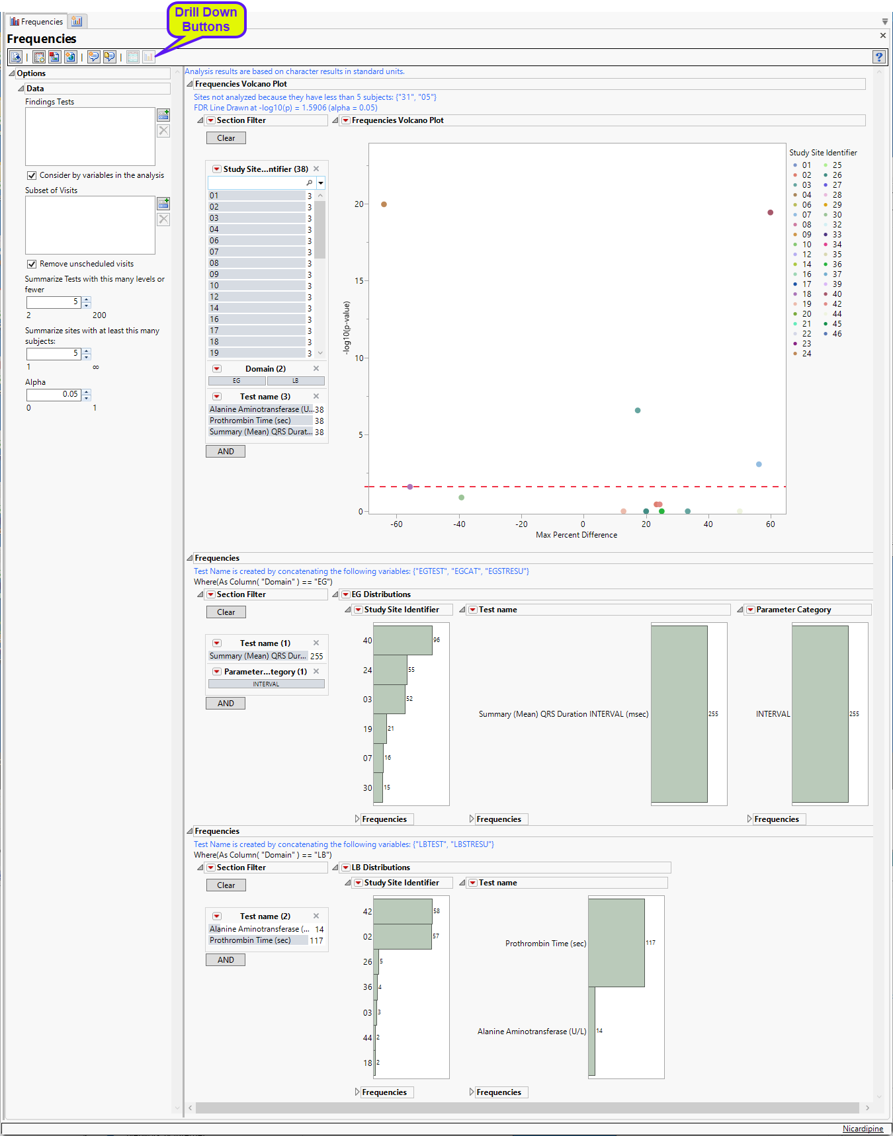Screen dimensions: 893x1136
Task: Switch to the Frequencies tab
Action: (x=36, y=22)
